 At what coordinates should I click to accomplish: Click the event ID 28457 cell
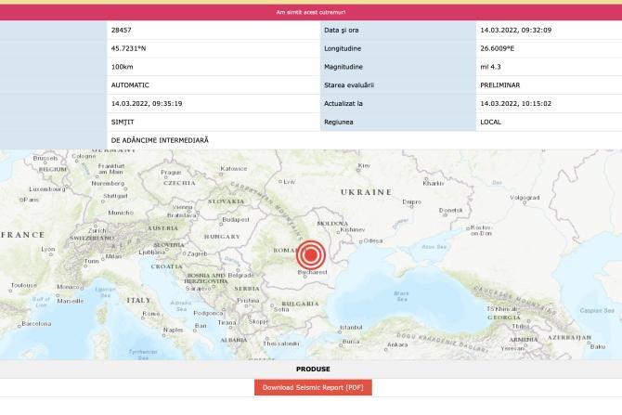point(122,30)
